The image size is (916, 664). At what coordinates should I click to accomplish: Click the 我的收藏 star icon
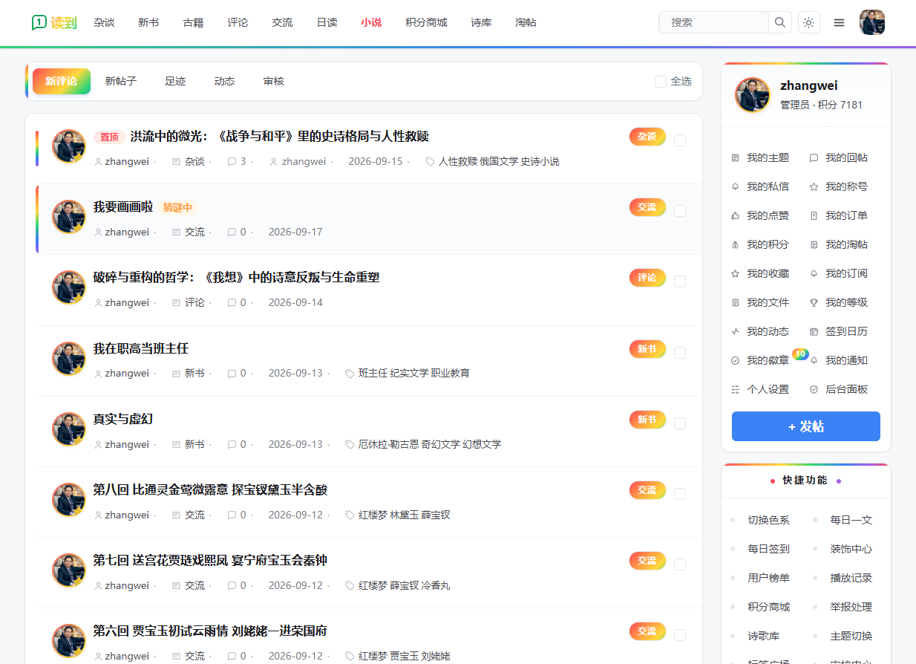pos(735,274)
